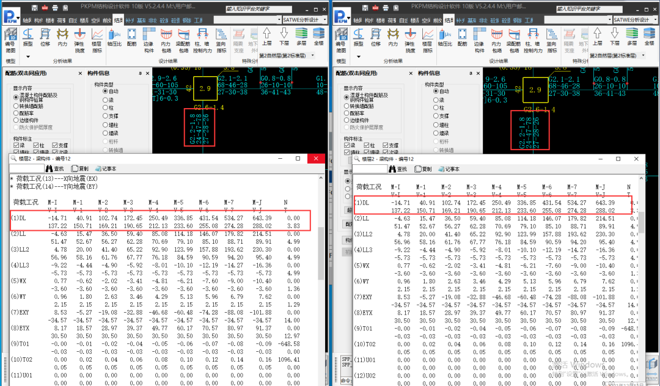The height and width of the screenshot is (386, 660).
Task: Click 配筋 icon in left window ribbon
Action: coord(132,37)
